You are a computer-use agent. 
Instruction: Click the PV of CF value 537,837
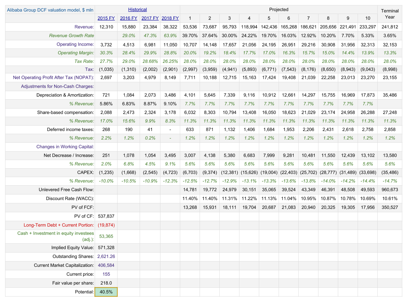106,216
